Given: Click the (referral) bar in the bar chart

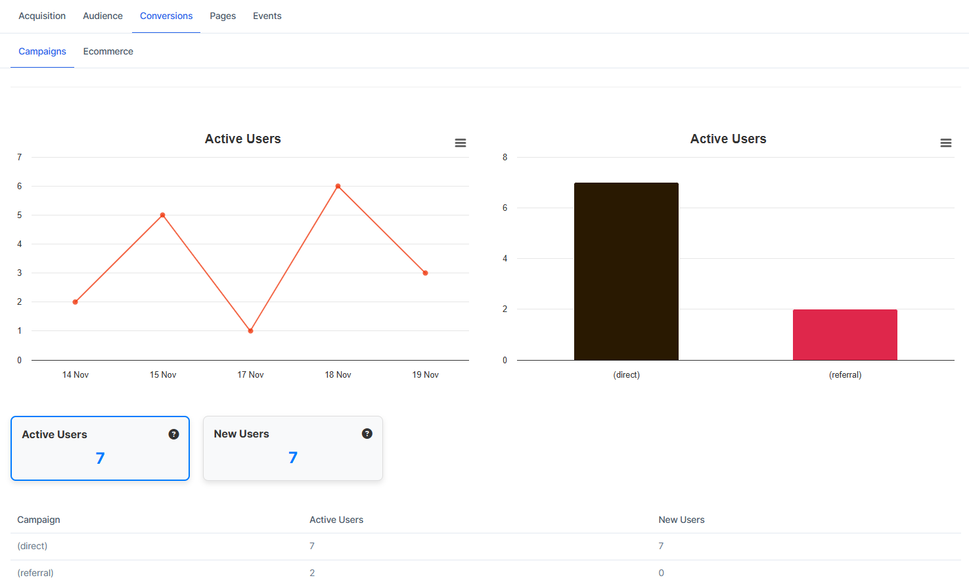Looking at the screenshot, I should tap(845, 334).
